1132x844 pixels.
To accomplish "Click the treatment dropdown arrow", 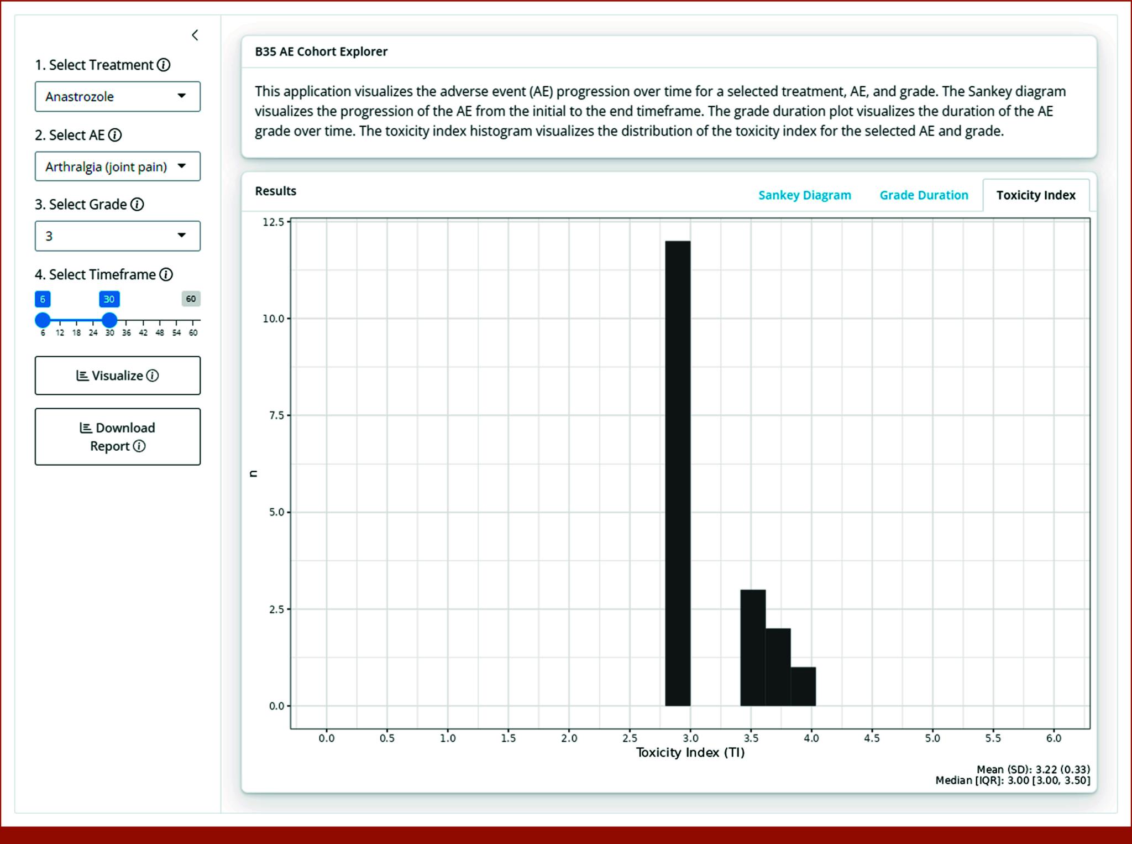I will coord(181,96).
